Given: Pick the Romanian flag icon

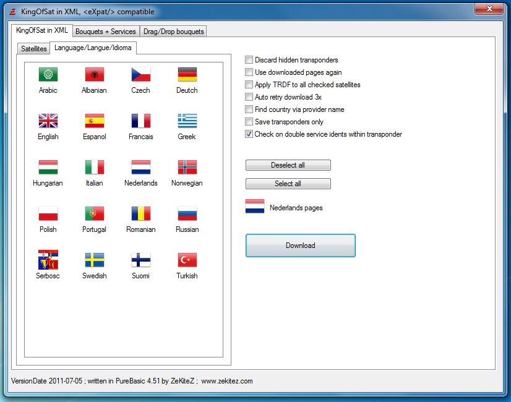Looking at the screenshot, I should click(x=141, y=214).
